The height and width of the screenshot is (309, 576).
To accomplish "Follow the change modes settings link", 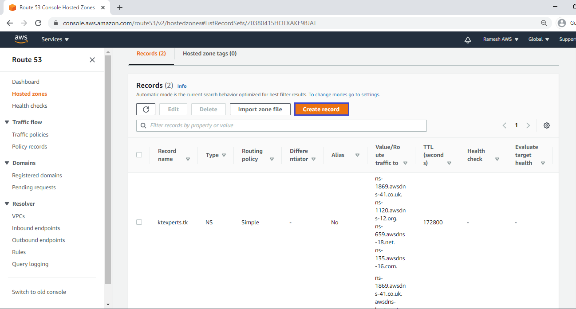I will pos(344,94).
